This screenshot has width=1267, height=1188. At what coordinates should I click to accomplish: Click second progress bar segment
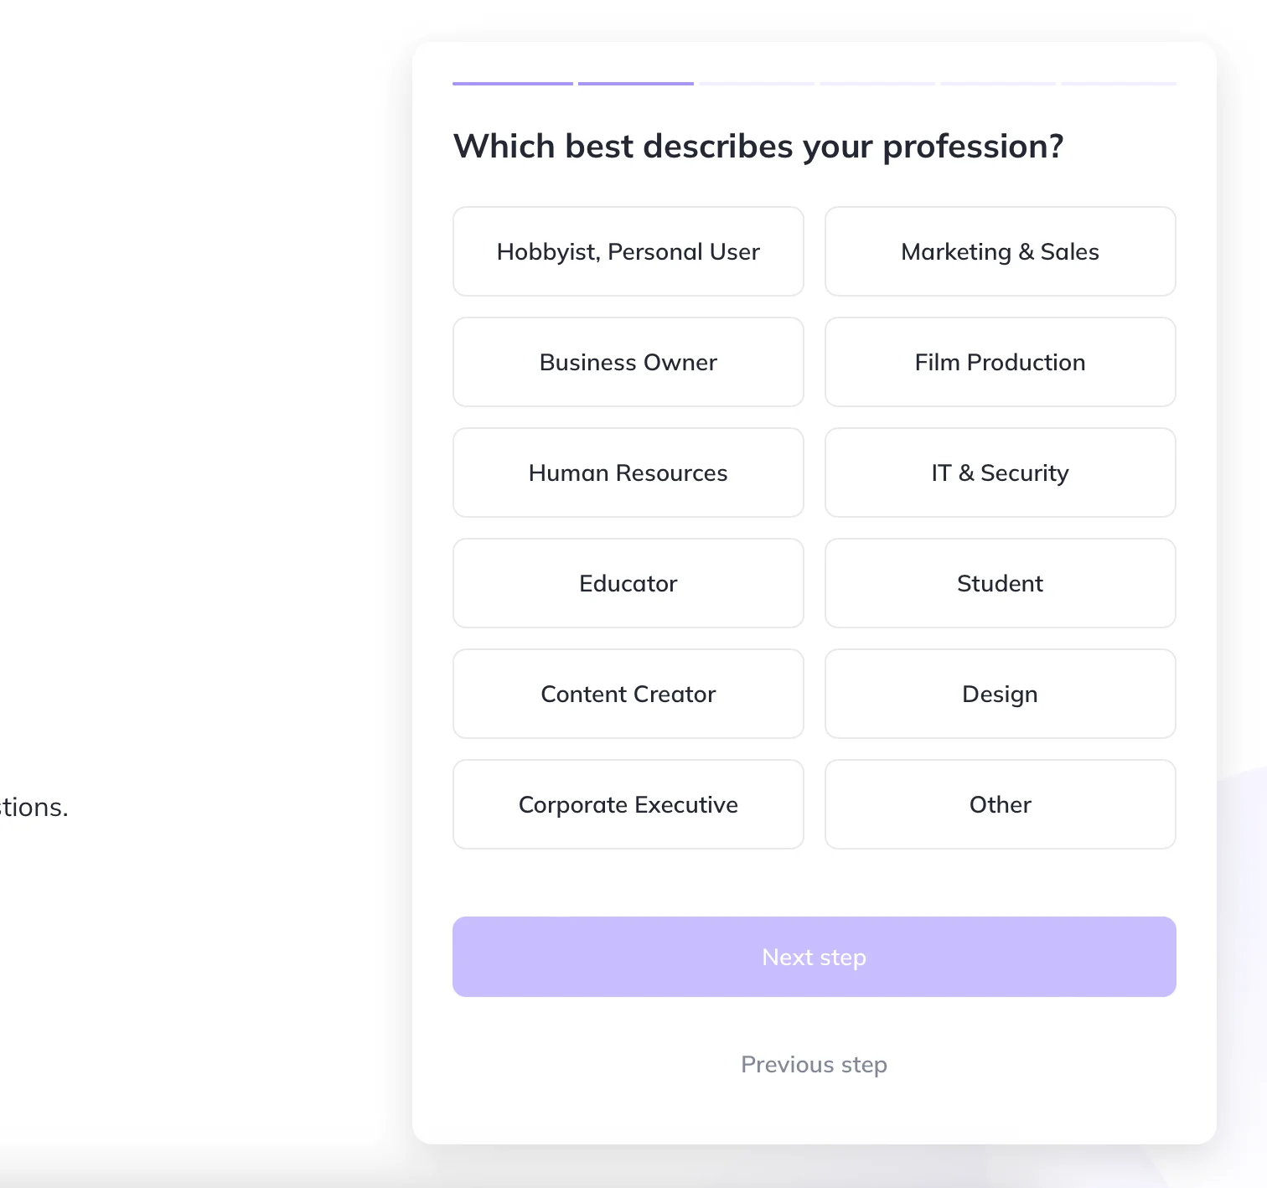coord(636,84)
